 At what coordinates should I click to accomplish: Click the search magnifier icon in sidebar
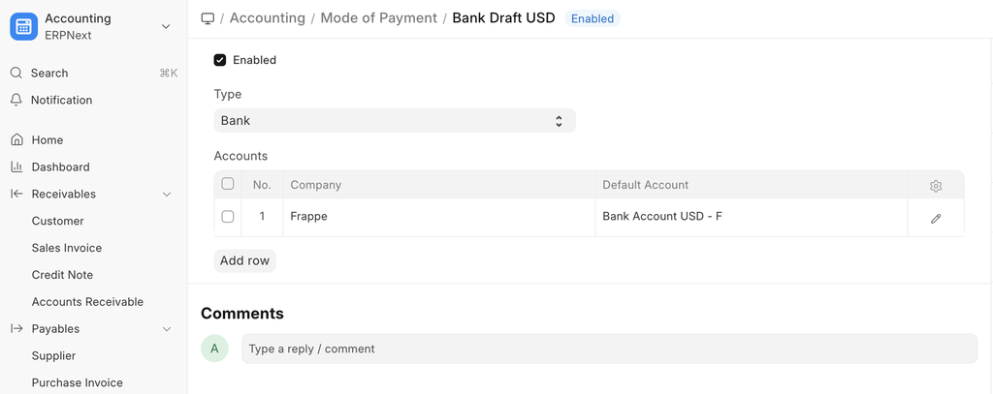[x=16, y=73]
